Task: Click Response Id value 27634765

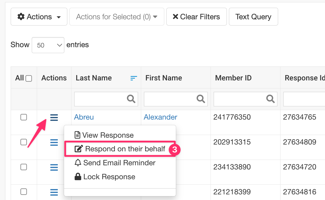Action: [299, 117]
